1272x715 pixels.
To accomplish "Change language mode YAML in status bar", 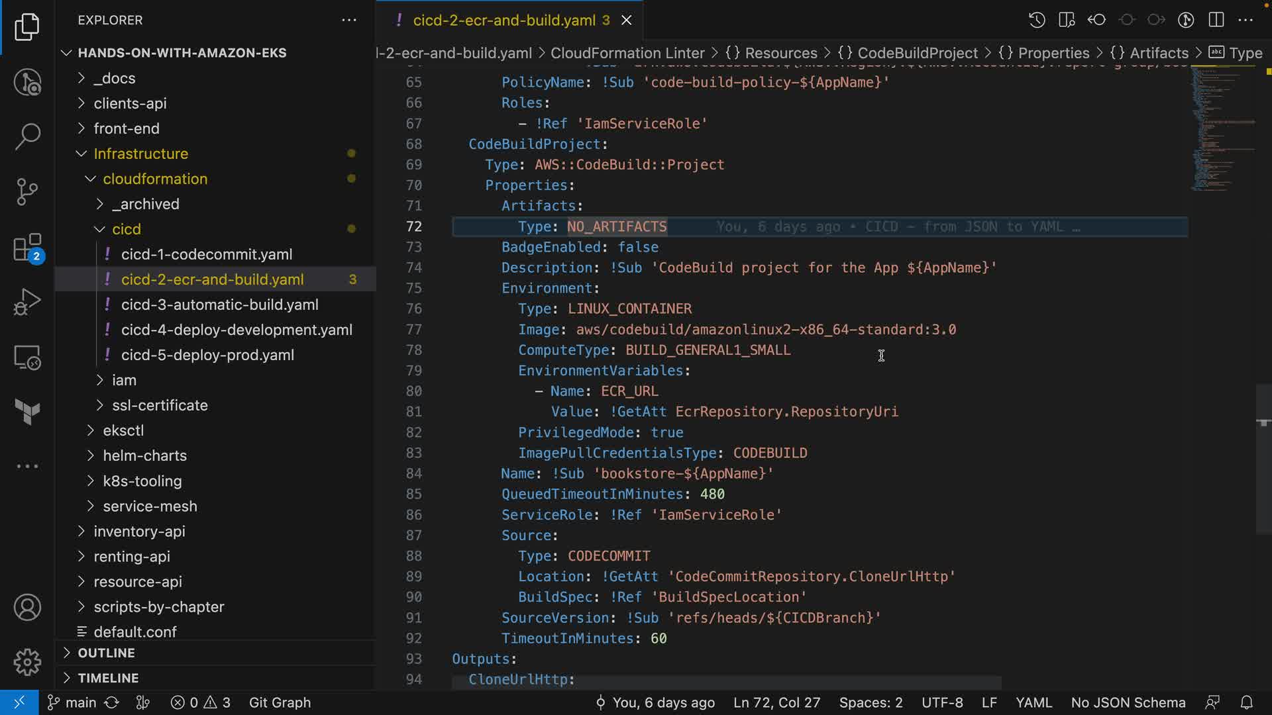I will (1033, 702).
